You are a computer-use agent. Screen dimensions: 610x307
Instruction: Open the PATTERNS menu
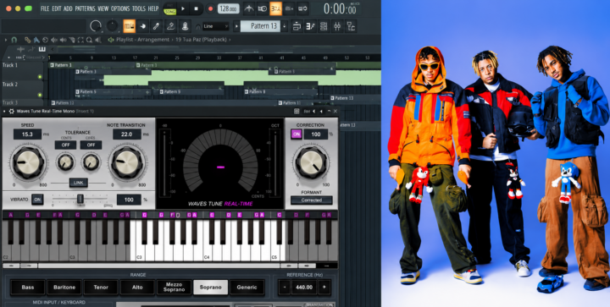(86, 8)
